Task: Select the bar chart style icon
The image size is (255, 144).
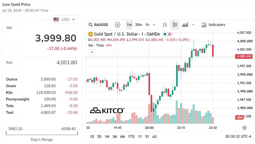Action: pos(165,25)
